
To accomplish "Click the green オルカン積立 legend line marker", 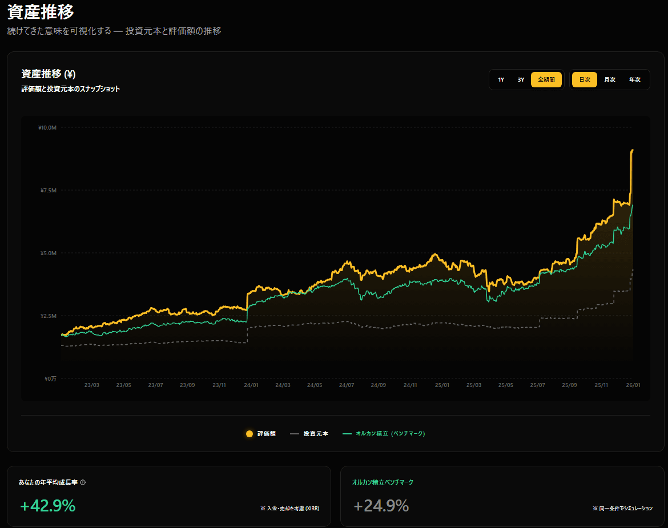I will pyautogui.click(x=347, y=434).
